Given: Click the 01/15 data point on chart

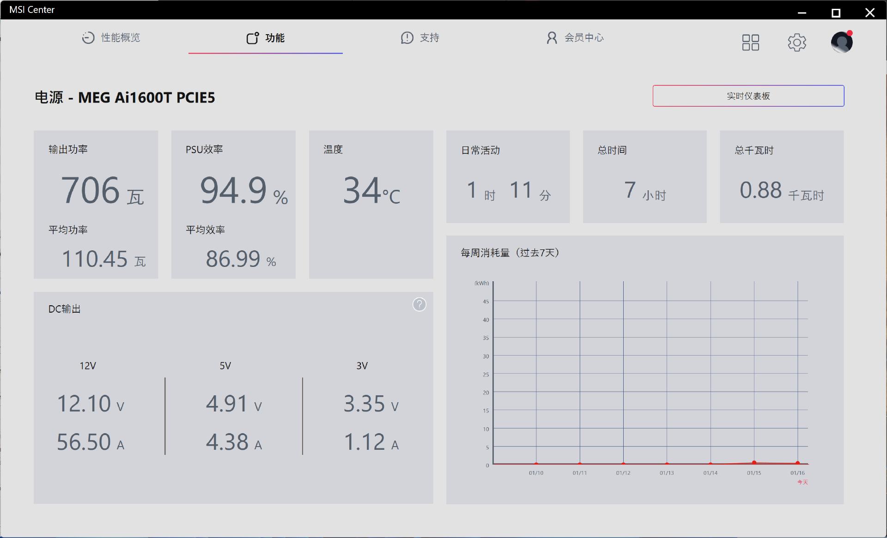Looking at the screenshot, I should coord(754,462).
